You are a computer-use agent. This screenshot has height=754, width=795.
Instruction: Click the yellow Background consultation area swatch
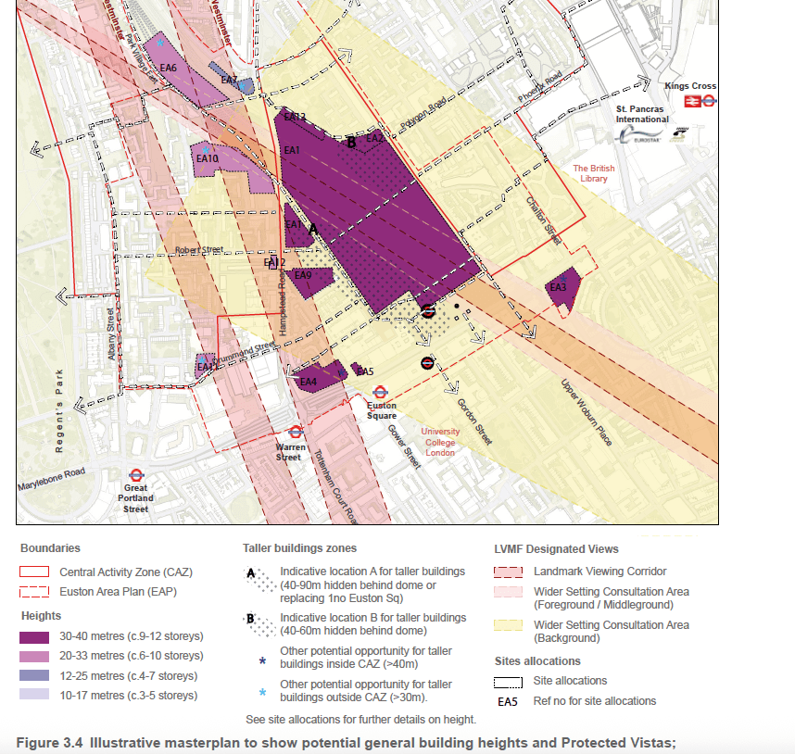[x=511, y=625]
